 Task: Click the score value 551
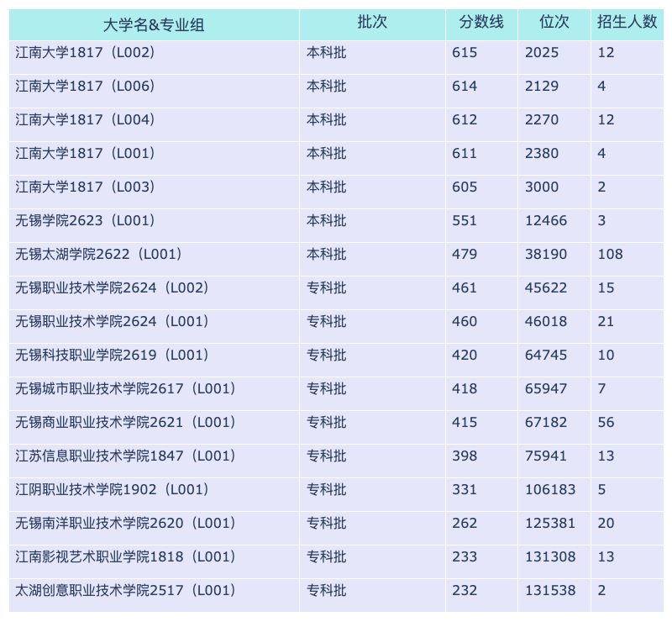coord(465,220)
